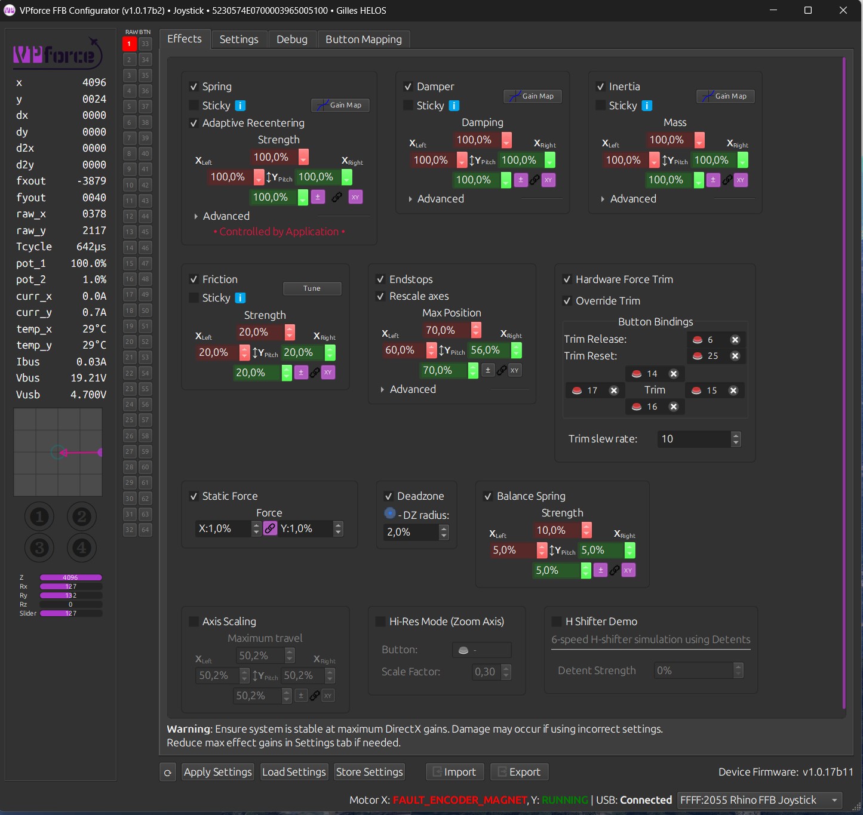Screen dimensions: 863x815
Task: Clear the Trim button 16 binding
Action: (674, 407)
